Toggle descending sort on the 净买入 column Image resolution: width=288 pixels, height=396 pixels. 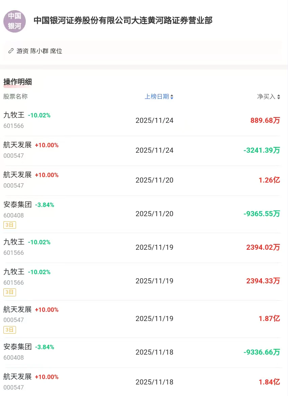pyautogui.click(x=279, y=97)
